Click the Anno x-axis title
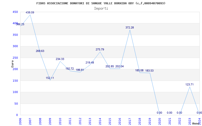The image size is (202, 126). [196, 123]
